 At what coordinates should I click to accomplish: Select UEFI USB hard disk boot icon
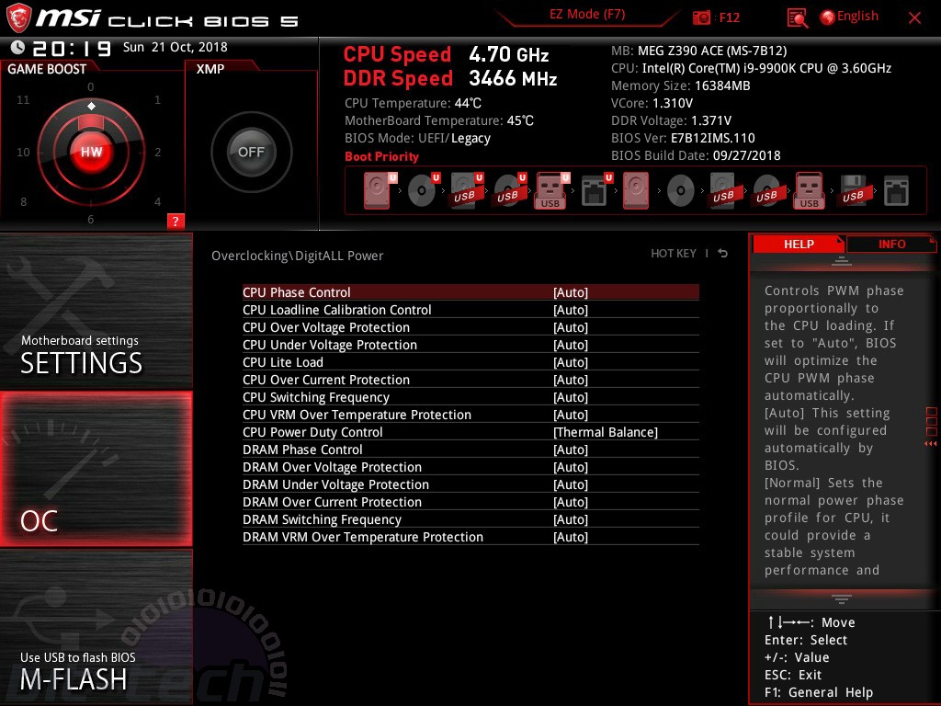click(x=466, y=191)
